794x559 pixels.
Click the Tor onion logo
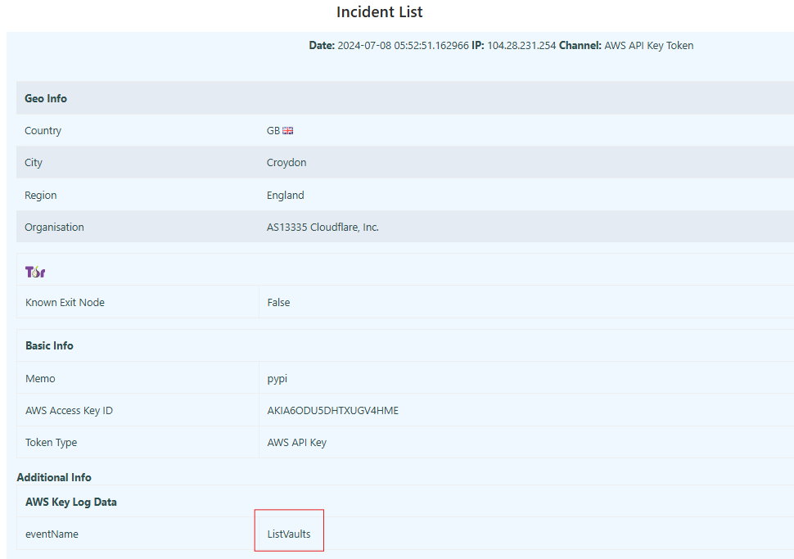[x=34, y=270]
